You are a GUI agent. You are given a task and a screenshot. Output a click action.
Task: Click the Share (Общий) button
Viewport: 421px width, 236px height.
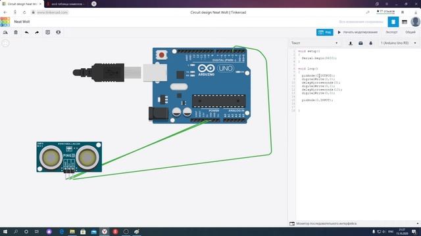tap(410, 32)
